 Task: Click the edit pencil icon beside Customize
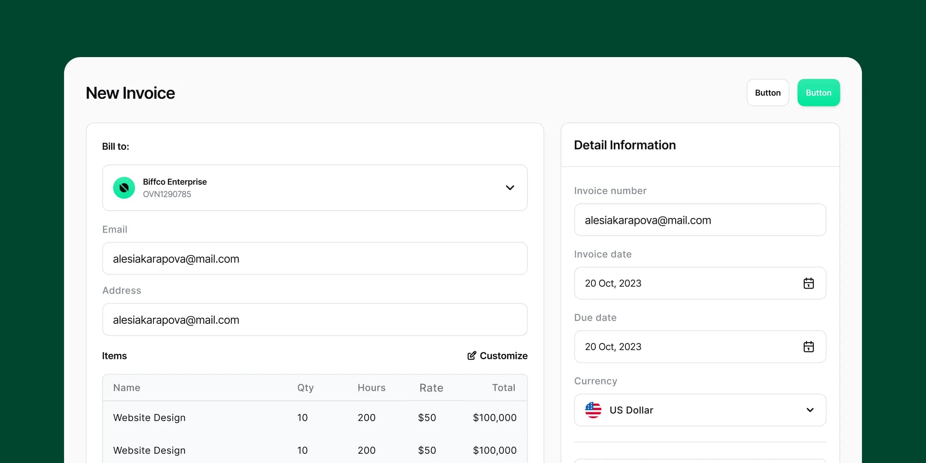tap(471, 355)
